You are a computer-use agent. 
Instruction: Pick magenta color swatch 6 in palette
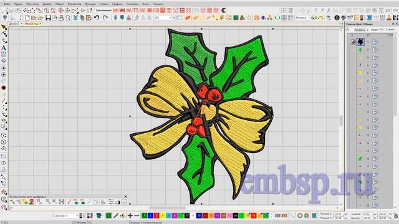click(175, 216)
